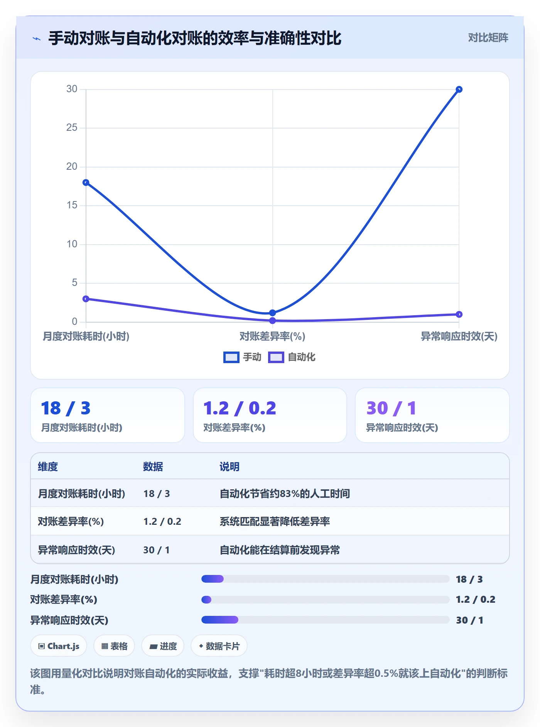Open the 1.2 / 0.2 stat card
Viewport: 540px width, 727px height.
tap(270, 415)
